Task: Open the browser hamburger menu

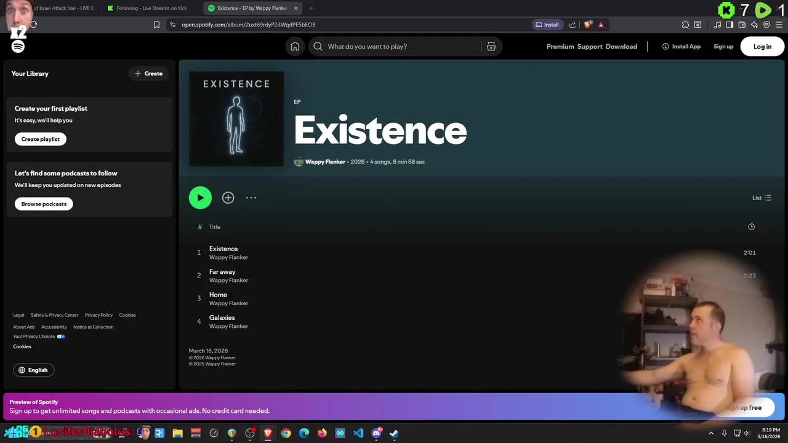Action: 779,25
